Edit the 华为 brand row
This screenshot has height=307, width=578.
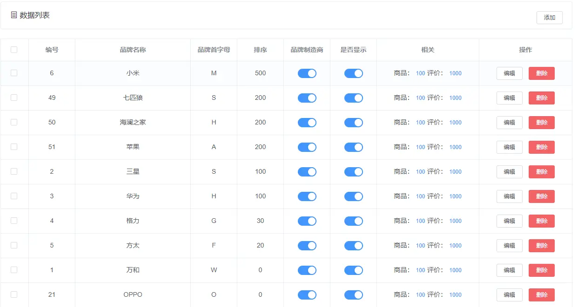pos(510,196)
